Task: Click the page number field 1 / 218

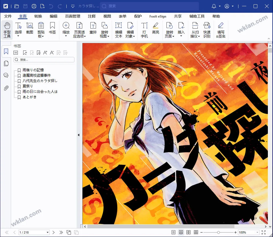Action: click(x=34, y=232)
